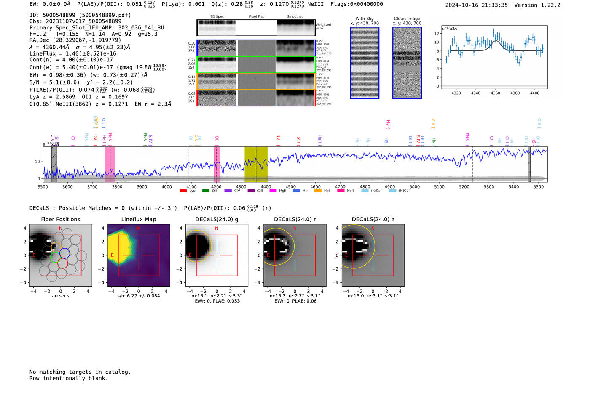The height and width of the screenshot is (401, 590).
Task: Click the LineFlux = 1.40 value line
Action: click(x=73, y=53)
